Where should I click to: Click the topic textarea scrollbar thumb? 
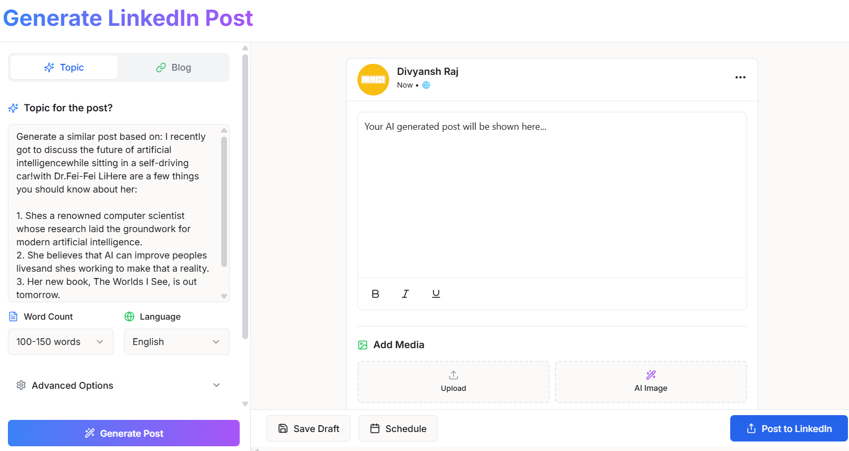(x=224, y=201)
